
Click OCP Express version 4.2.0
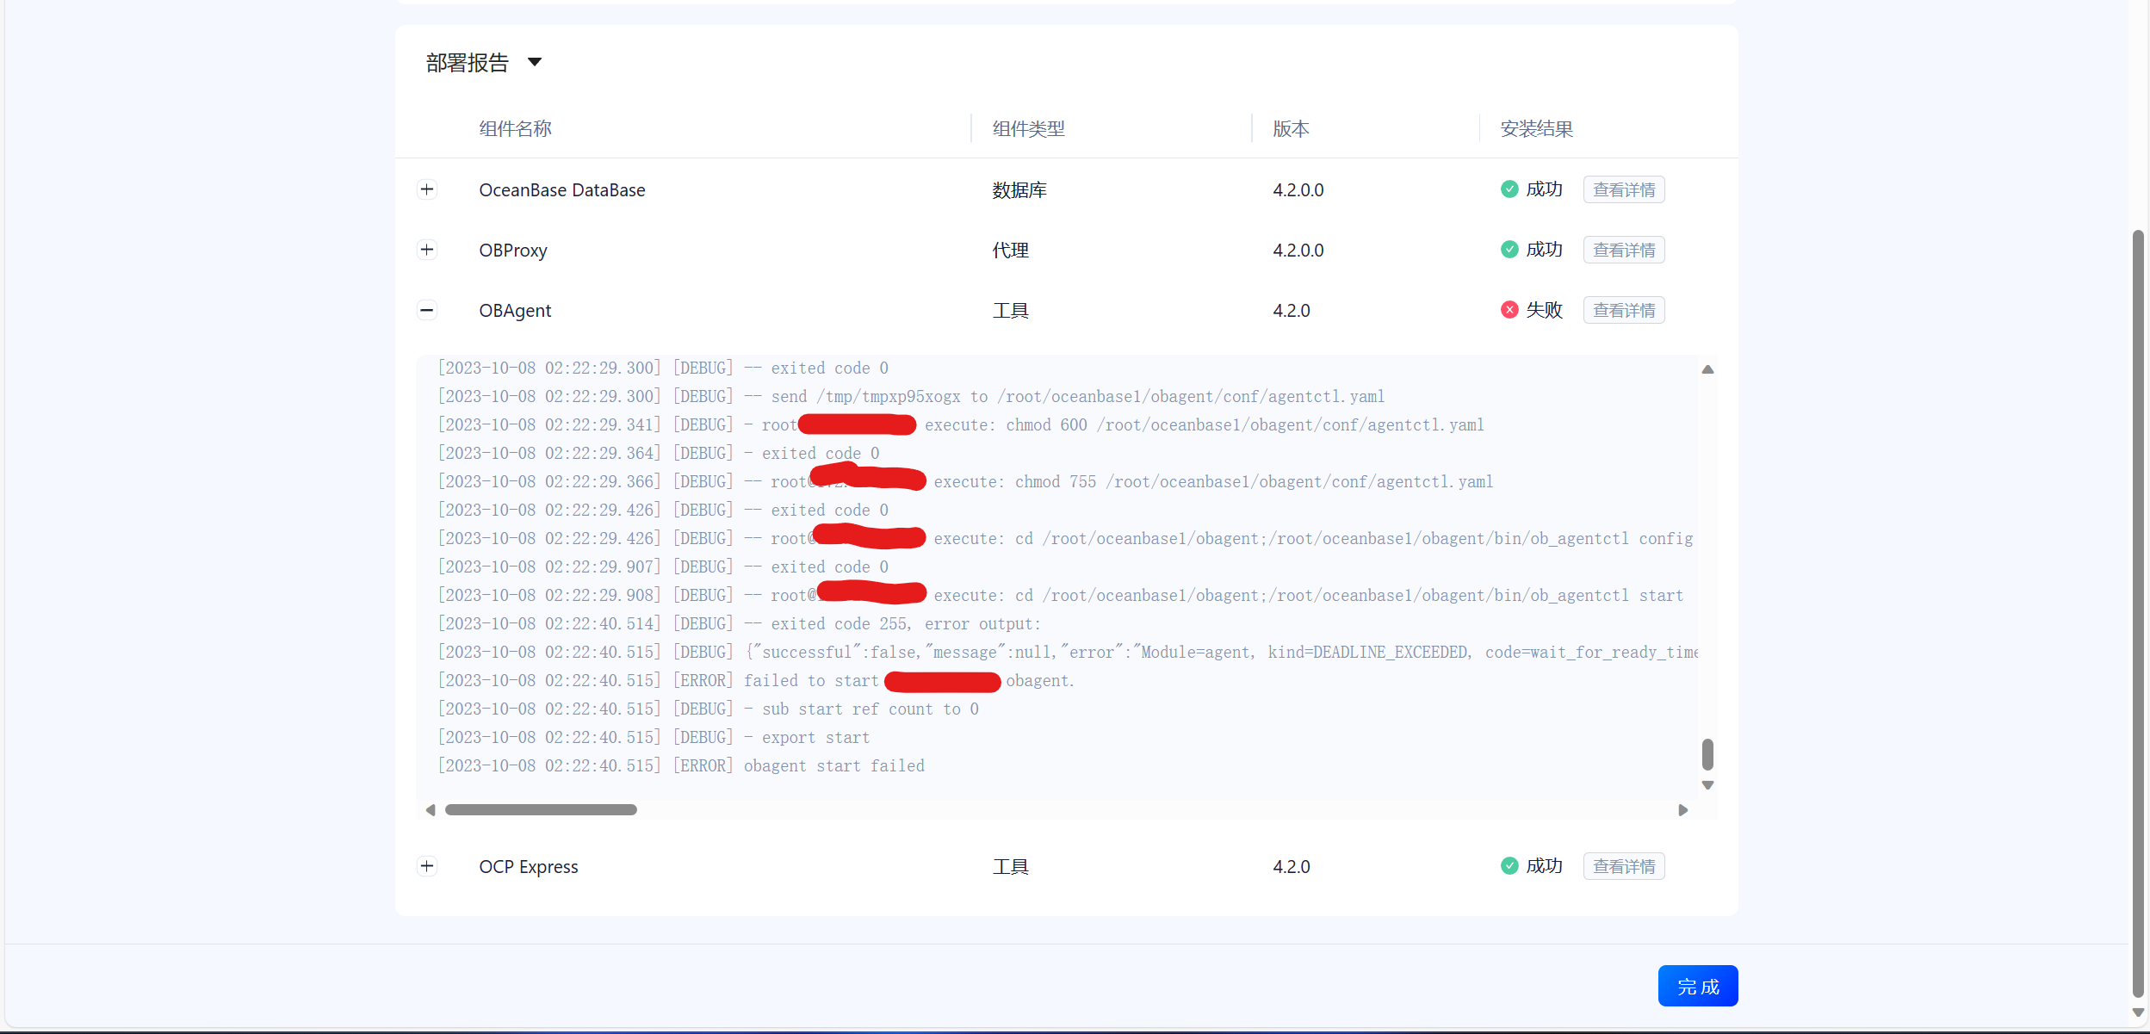(x=1292, y=867)
